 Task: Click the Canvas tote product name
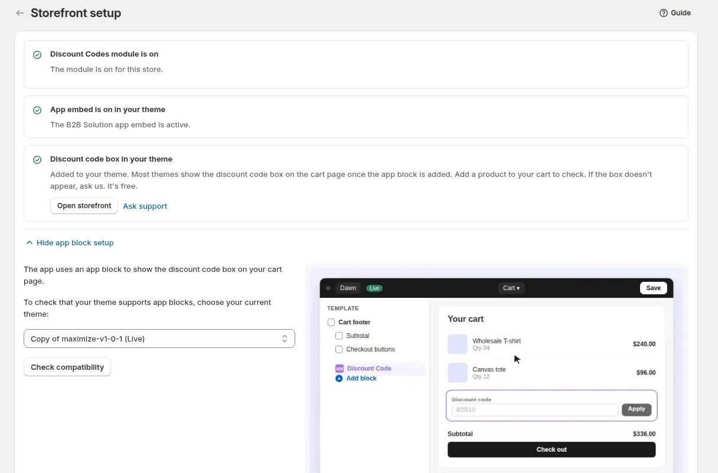[x=489, y=369]
